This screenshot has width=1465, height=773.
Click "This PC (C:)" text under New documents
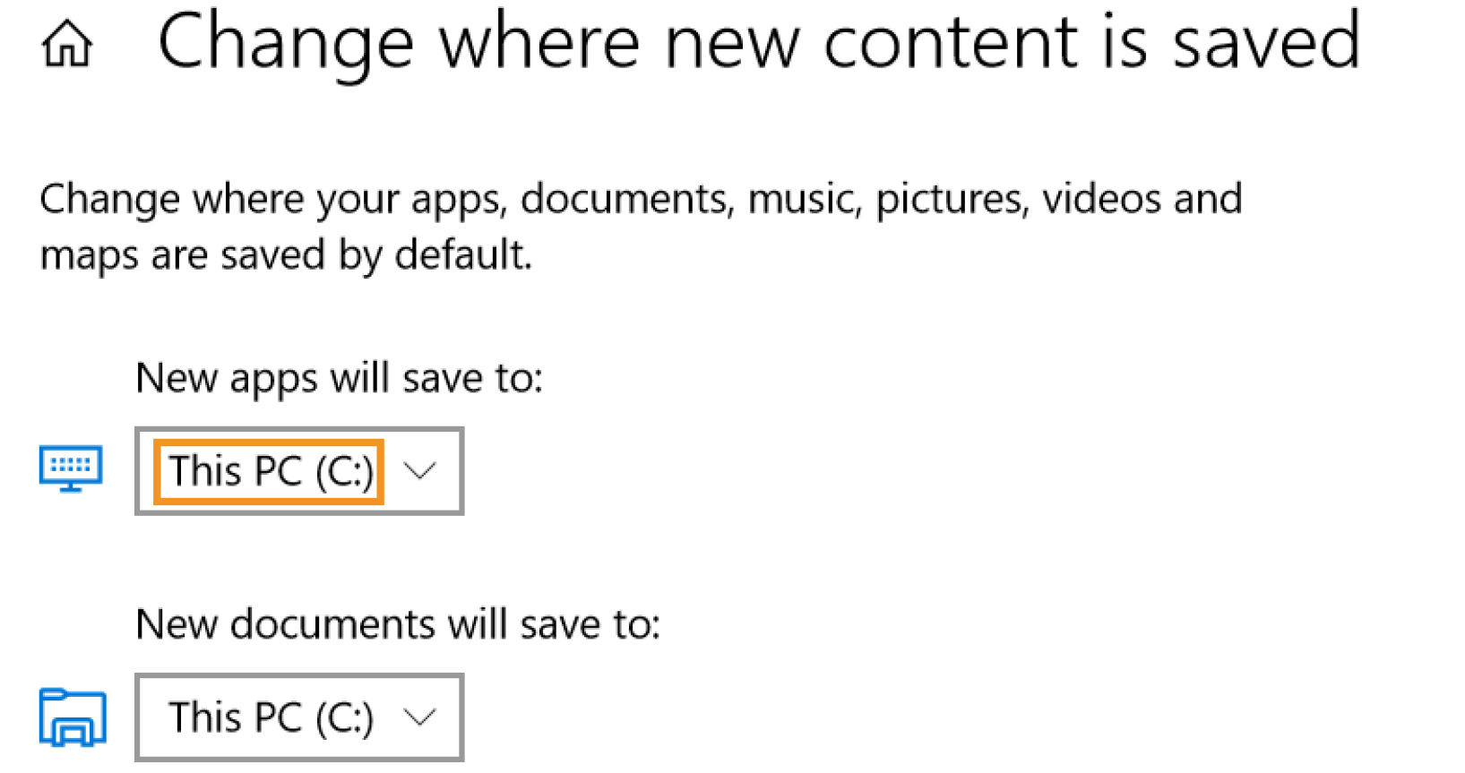tap(271, 717)
